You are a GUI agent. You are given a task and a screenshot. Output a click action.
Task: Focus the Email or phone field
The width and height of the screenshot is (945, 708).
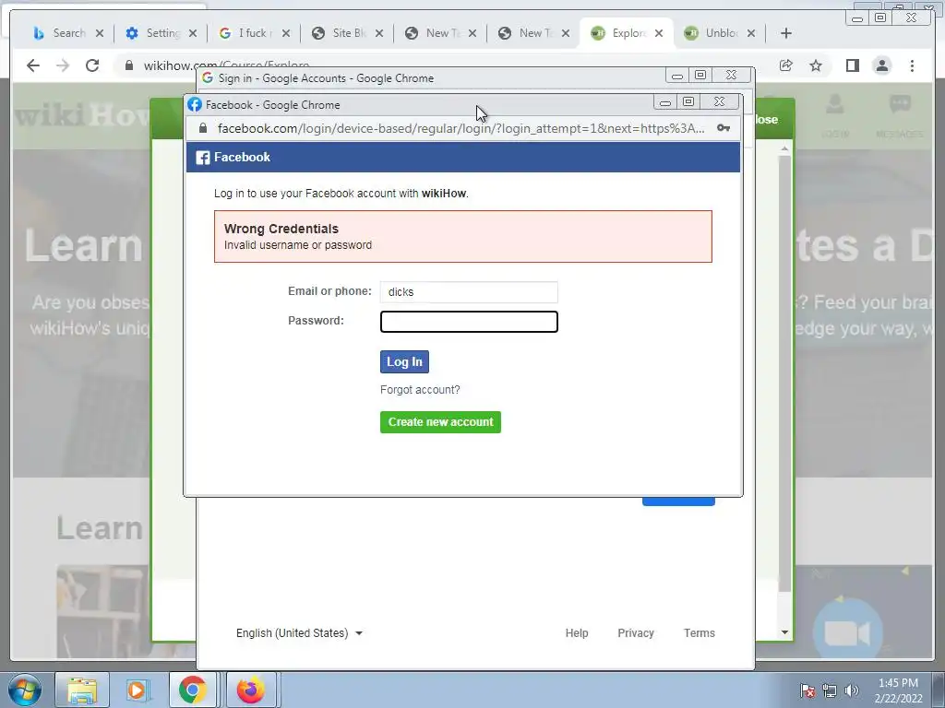point(469,292)
